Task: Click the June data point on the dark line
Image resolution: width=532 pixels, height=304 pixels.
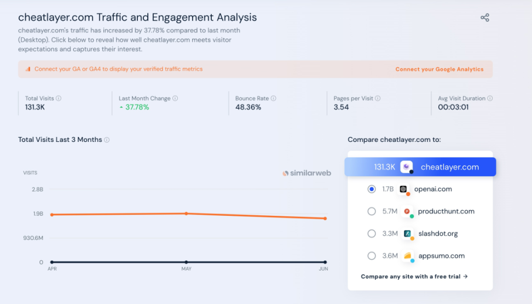Action: coord(325,262)
